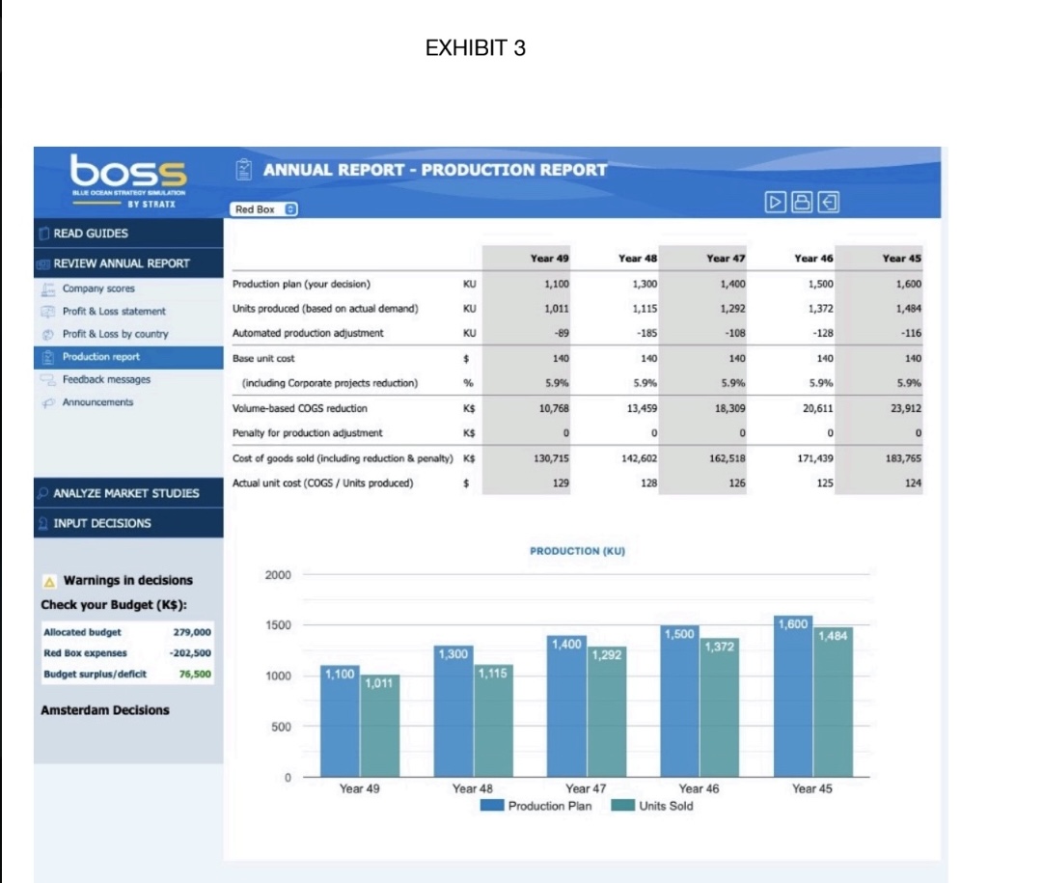This screenshot has height=883, width=1043.
Task: Click Year 45 COGS value 183,765
Action: click(903, 458)
